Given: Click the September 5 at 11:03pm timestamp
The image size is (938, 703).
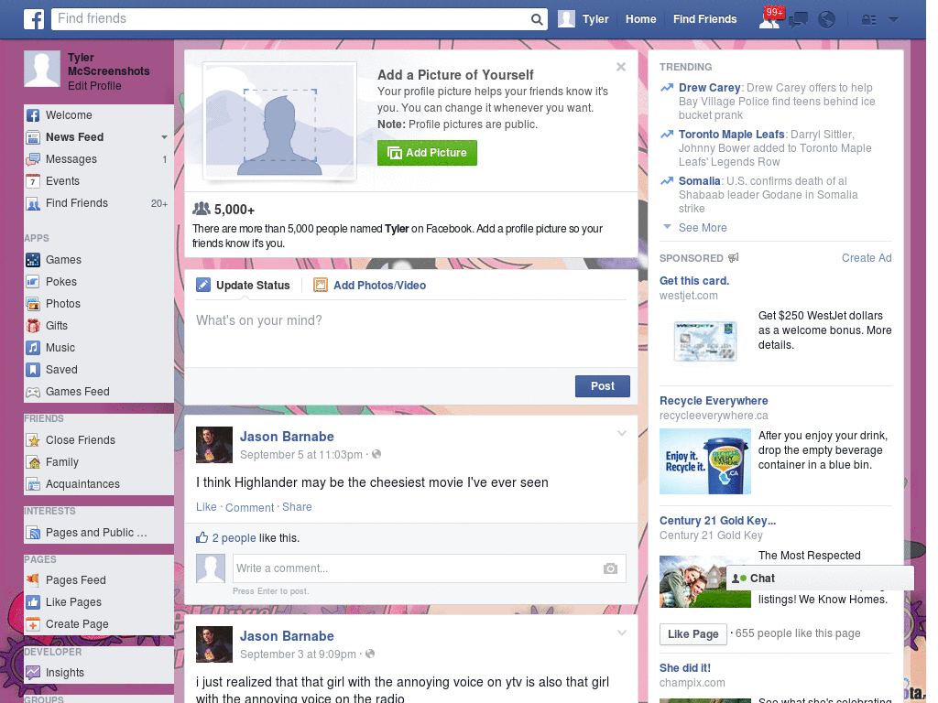Looking at the screenshot, I should 300,455.
